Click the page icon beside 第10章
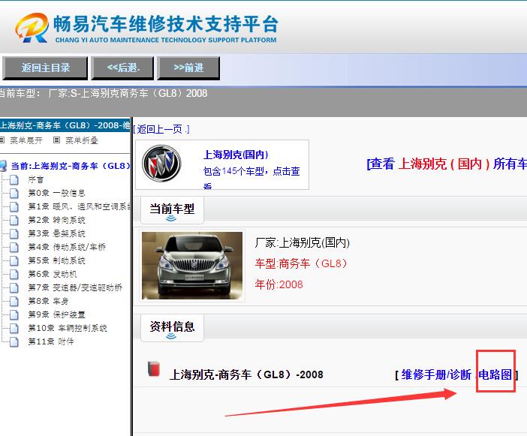Image resolution: width=527 pixels, height=436 pixels. [14, 329]
